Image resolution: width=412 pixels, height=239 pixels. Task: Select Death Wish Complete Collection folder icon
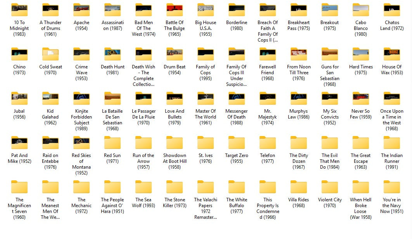(x=144, y=54)
